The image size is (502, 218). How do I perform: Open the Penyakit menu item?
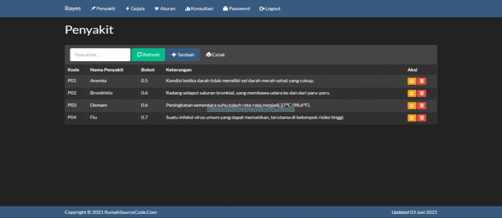(x=103, y=9)
